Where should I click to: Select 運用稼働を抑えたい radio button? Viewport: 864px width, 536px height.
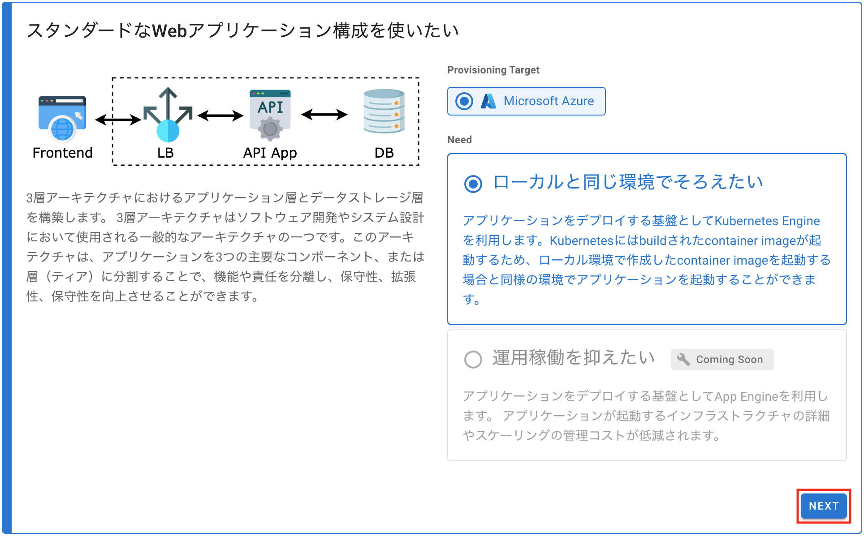click(x=473, y=359)
